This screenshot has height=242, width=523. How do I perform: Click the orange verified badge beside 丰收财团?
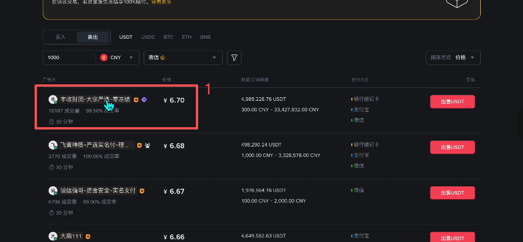point(136,100)
